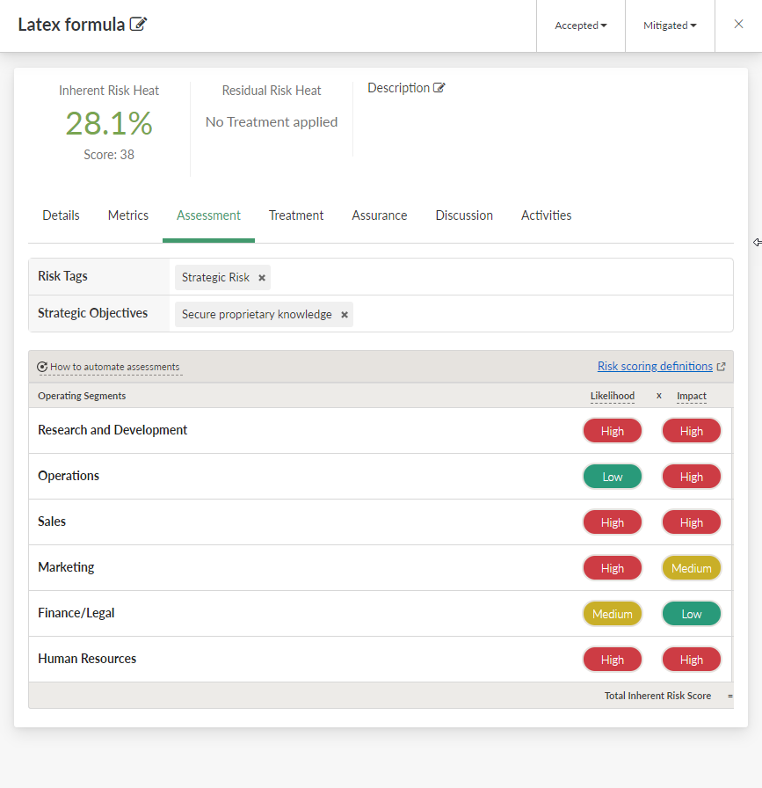
Task: Close the risk panel with X
Action: (x=738, y=25)
